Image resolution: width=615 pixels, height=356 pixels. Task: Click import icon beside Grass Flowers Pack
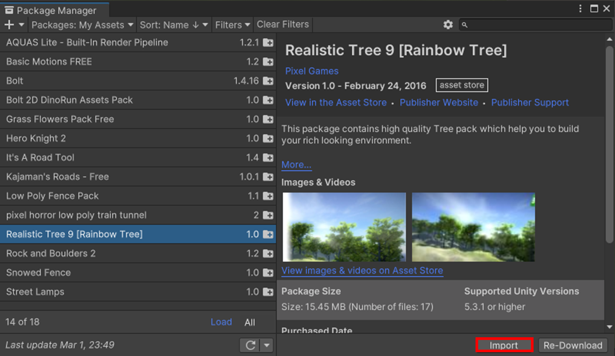(x=268, y=119)
